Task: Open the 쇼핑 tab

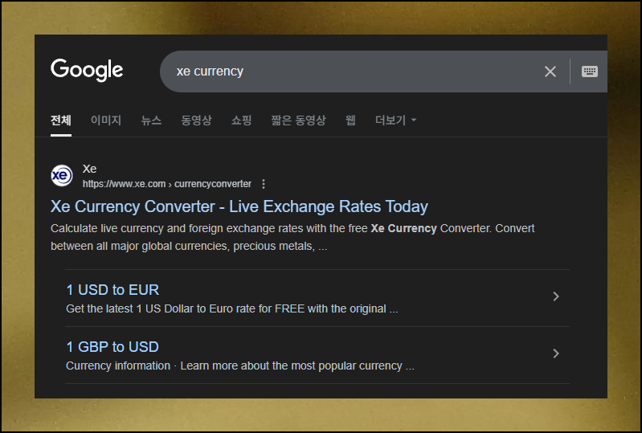Action: tap(241, 120)
